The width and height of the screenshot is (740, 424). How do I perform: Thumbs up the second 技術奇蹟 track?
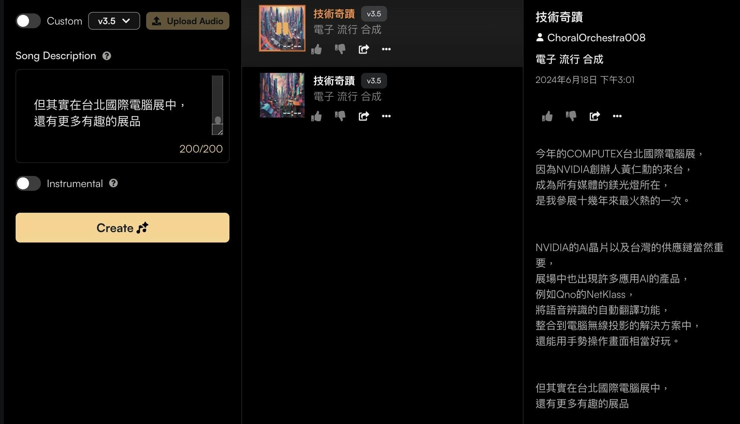click(x=316, y=116)
